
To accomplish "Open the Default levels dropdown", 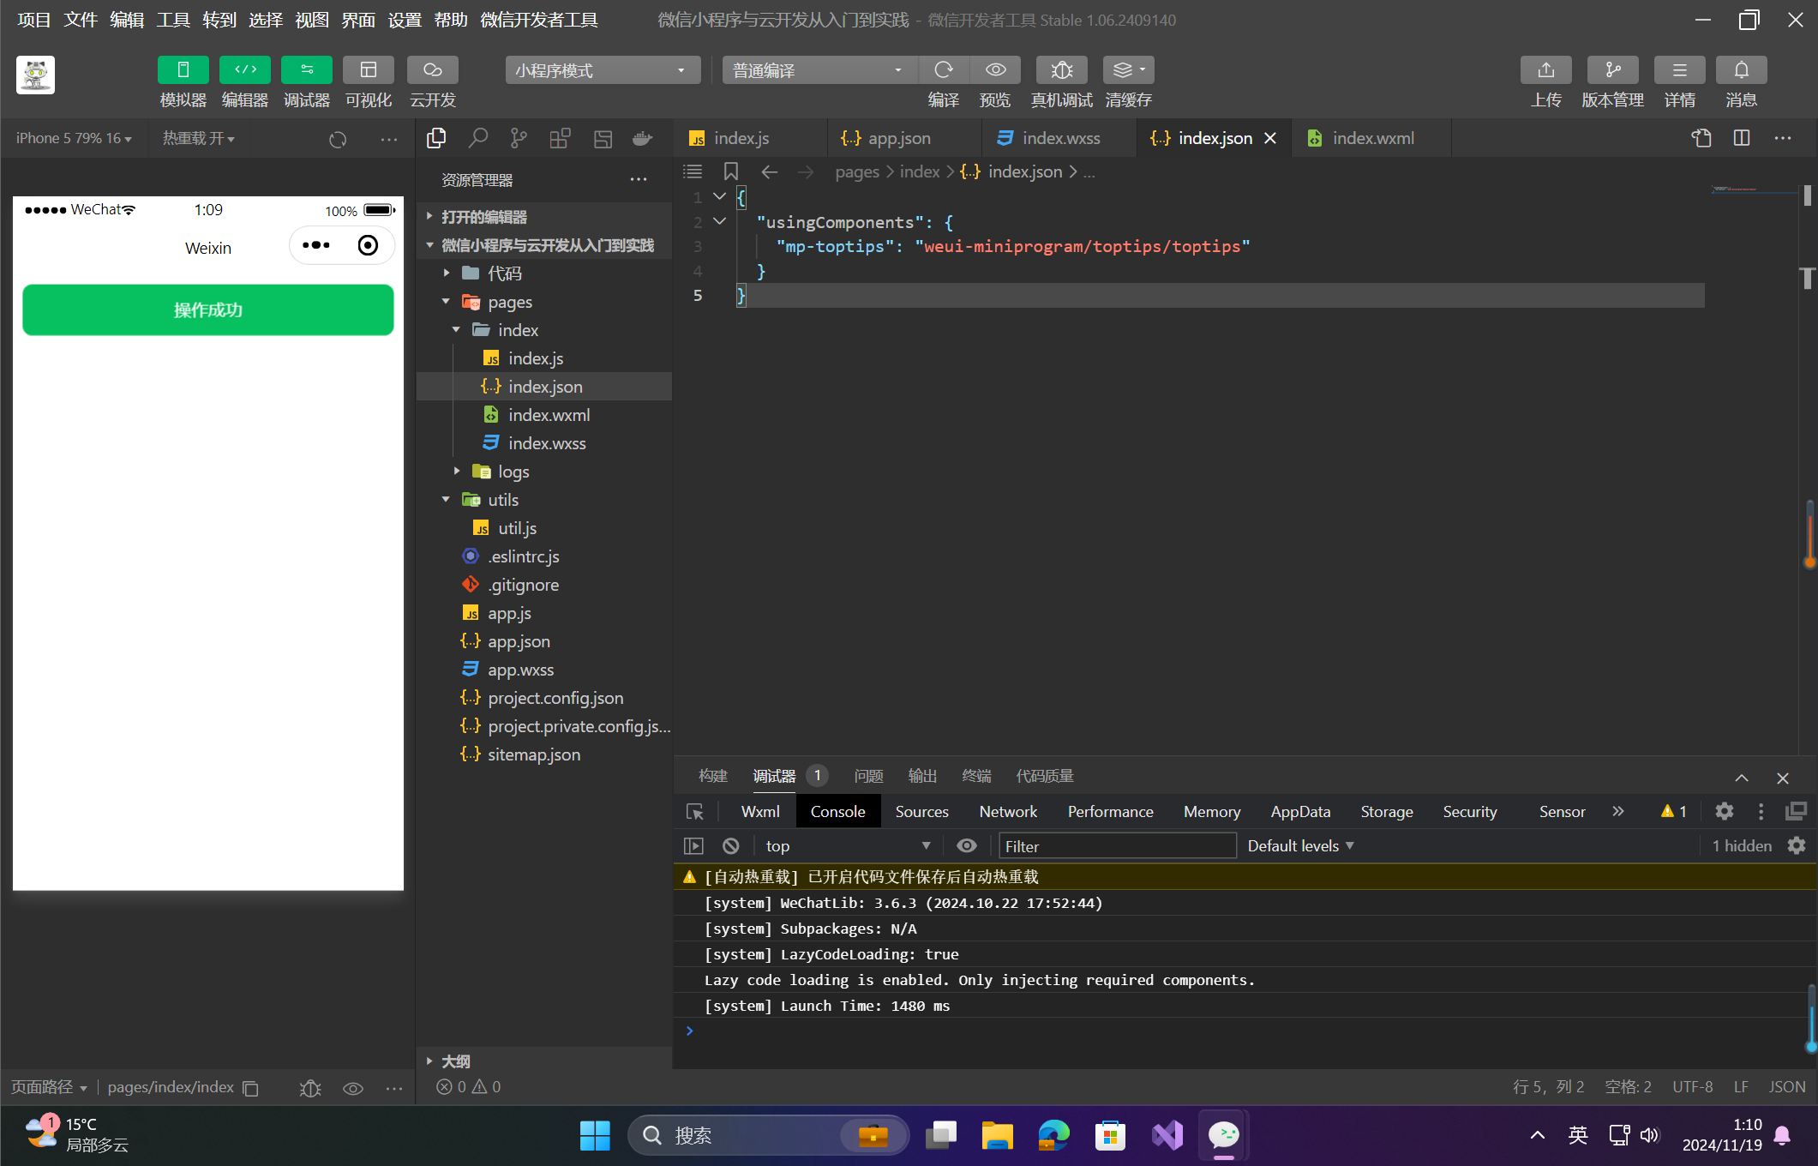I will 1300,846.
